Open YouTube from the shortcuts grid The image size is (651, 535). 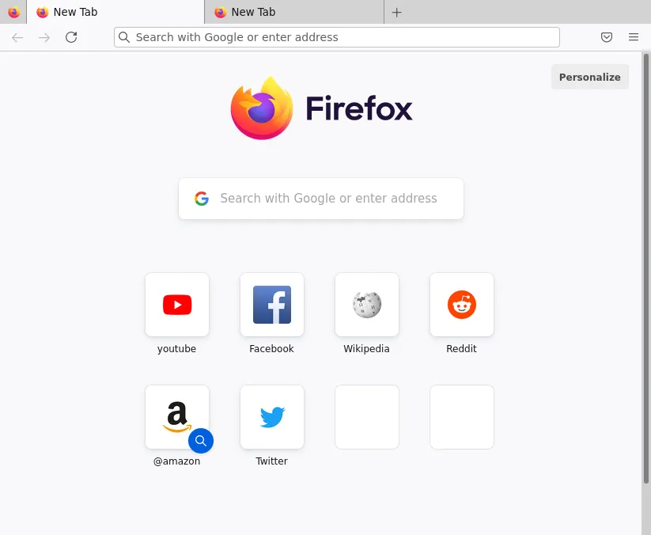click(176, 305)
